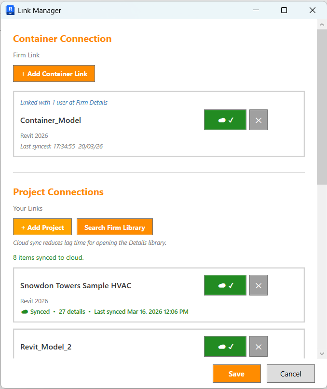Select the Revit_Model_2 project entry
Screen dimensions: 327x389
[46, 347]
